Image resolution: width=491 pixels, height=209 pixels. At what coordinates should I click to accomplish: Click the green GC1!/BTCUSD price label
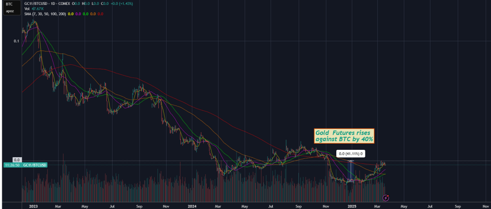tap(35, 165)
